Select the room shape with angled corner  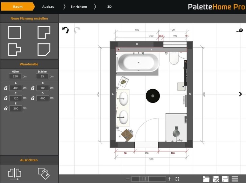(x=44, y=49)
